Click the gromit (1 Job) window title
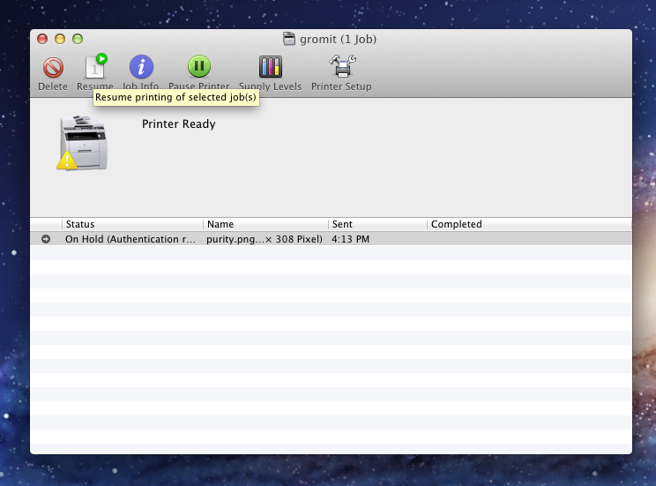Screen dimensions: 656x486 click(338, 39)
